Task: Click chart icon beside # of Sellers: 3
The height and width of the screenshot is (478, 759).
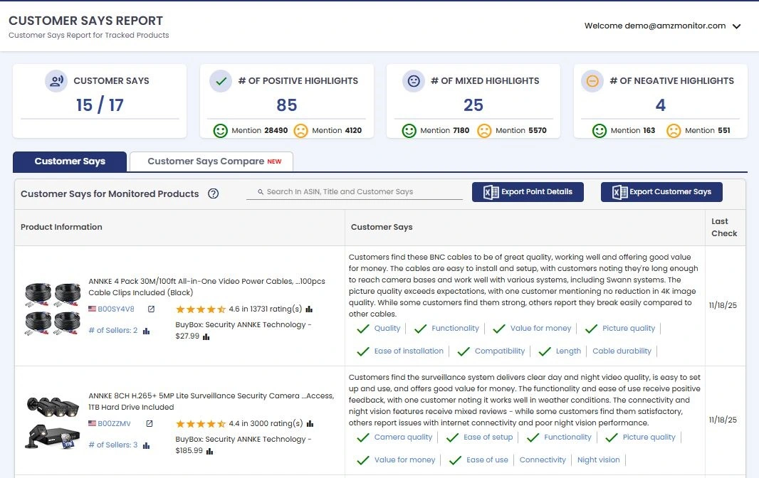Action: (x=146, y=445)
